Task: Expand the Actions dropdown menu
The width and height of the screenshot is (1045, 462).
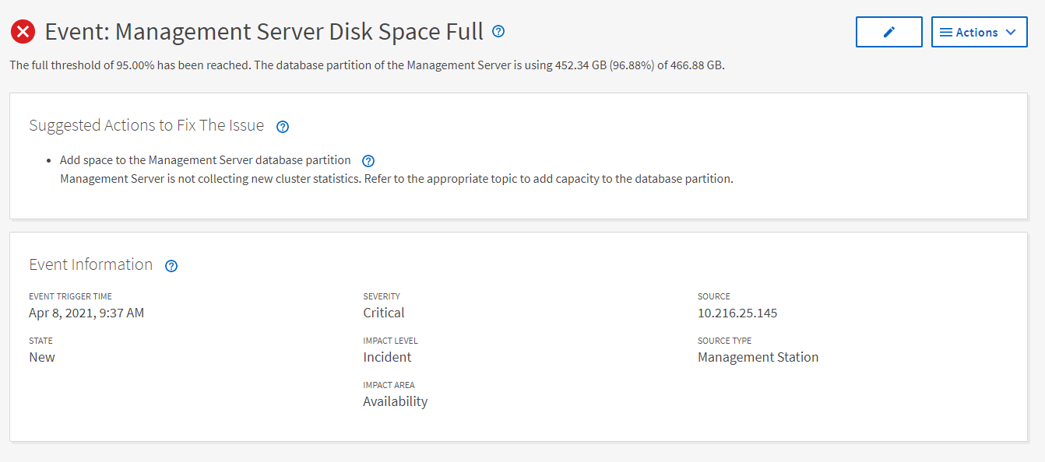Action: point(979,32)
